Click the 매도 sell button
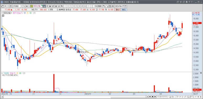 click(x=124, y=10)
